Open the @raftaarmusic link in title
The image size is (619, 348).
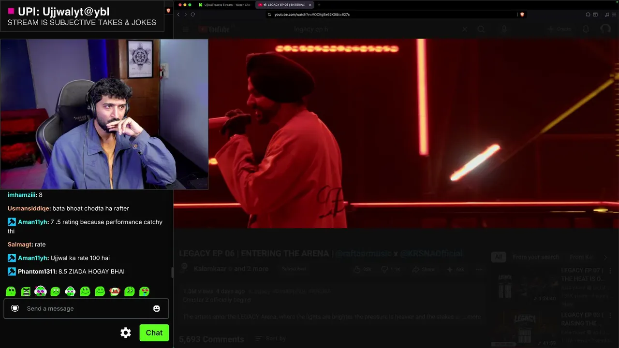pos(363,253)
